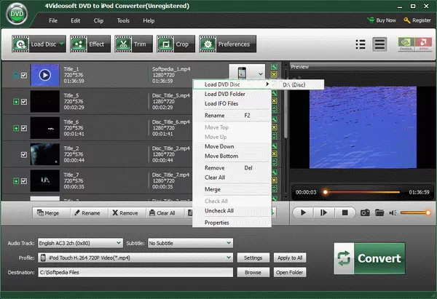This screenshot has height=299, width=437.
Task: Toggle the checkbox for Title_2
Action: point(25,154)
